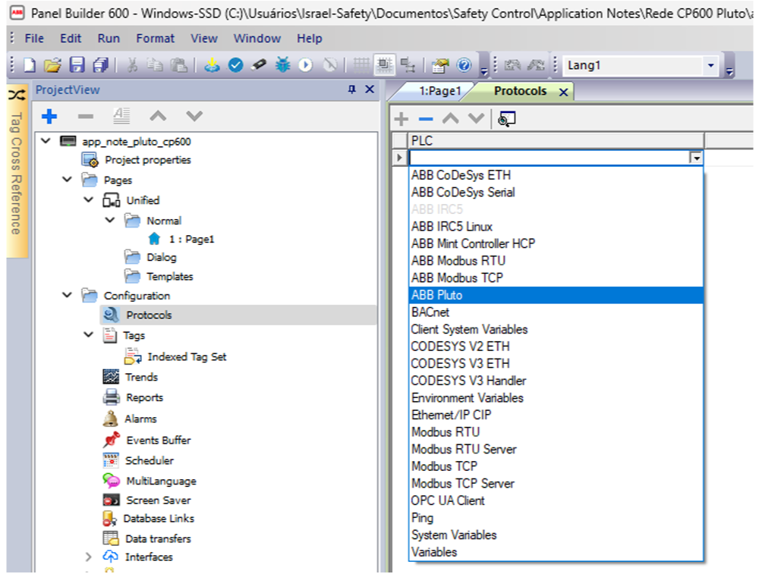The height and width of the screenshot is (574, 759).
Task: Open the Tag Cross Reference side tab
Action: pyautogui.click(x=17, y=173)
